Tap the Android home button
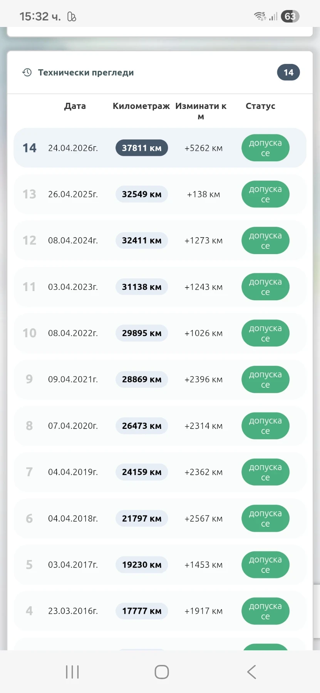Image resolution: width=320 pixels, height=693 pixels. tap(161, 672)
